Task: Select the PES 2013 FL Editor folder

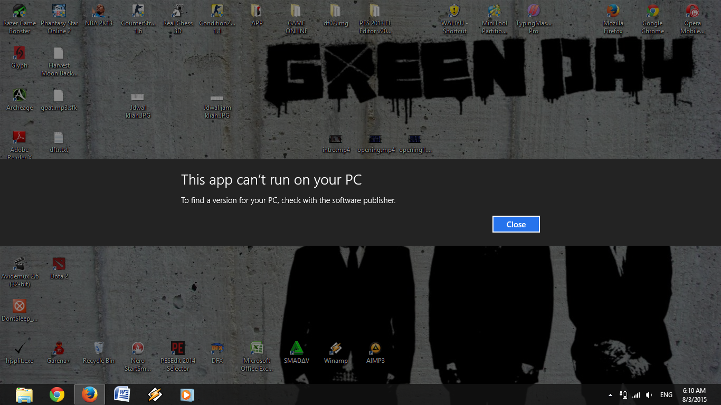Action: [x=375, y=19]
